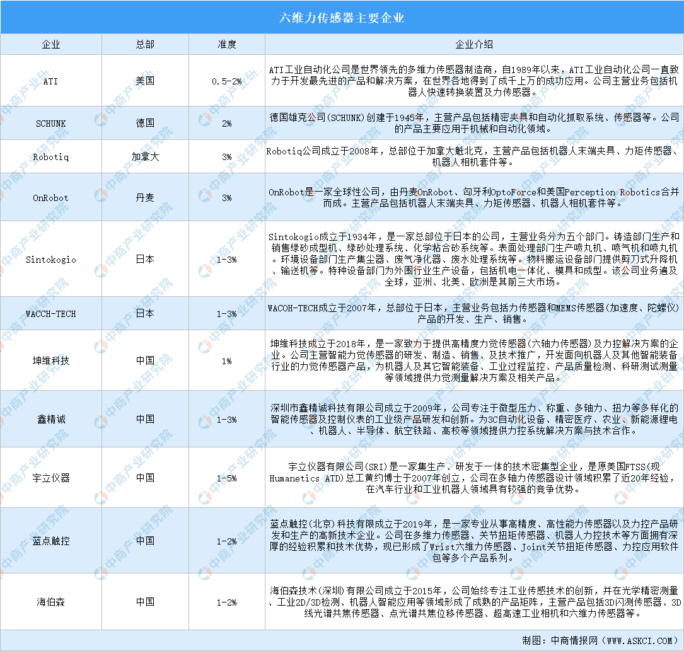Click the OnRobot是一家全球性公司 description paragraph
Viewport: 684px width, 651px height.
[473, 197]
